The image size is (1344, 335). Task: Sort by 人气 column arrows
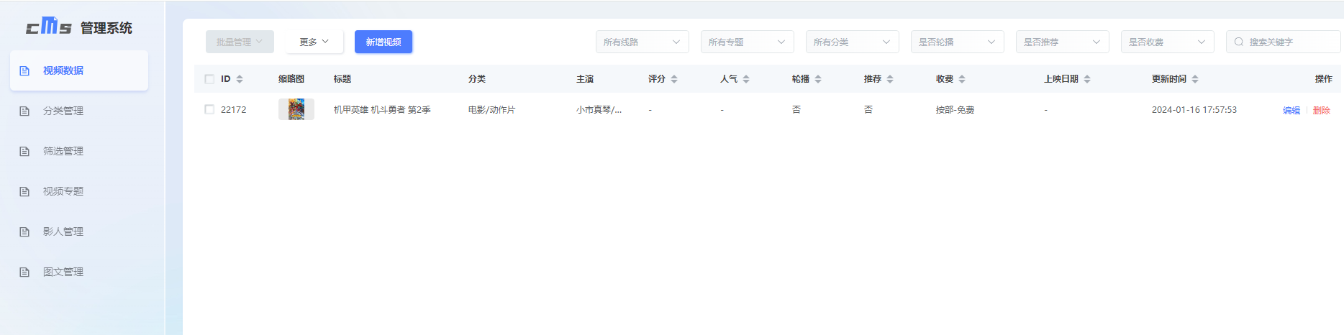tap(746, 79)
